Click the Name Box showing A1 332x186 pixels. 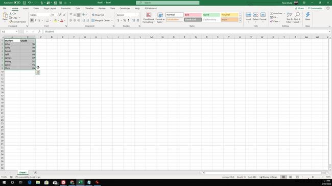[x=10, y=32]
